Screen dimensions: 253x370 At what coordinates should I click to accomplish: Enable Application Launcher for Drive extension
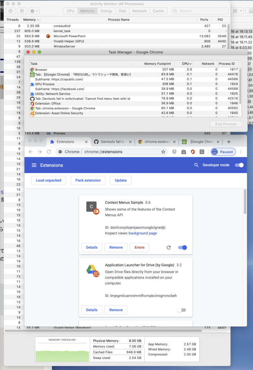pos(182,310)
